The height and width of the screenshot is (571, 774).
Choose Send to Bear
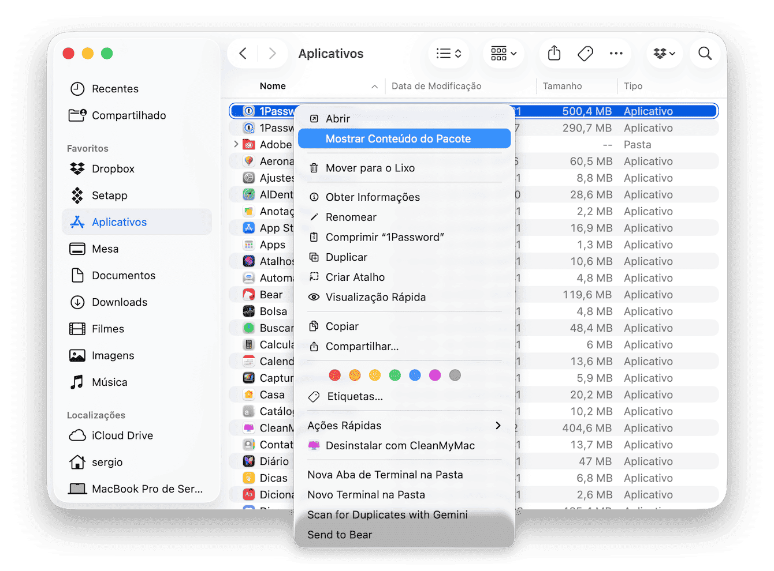point(404,535)
